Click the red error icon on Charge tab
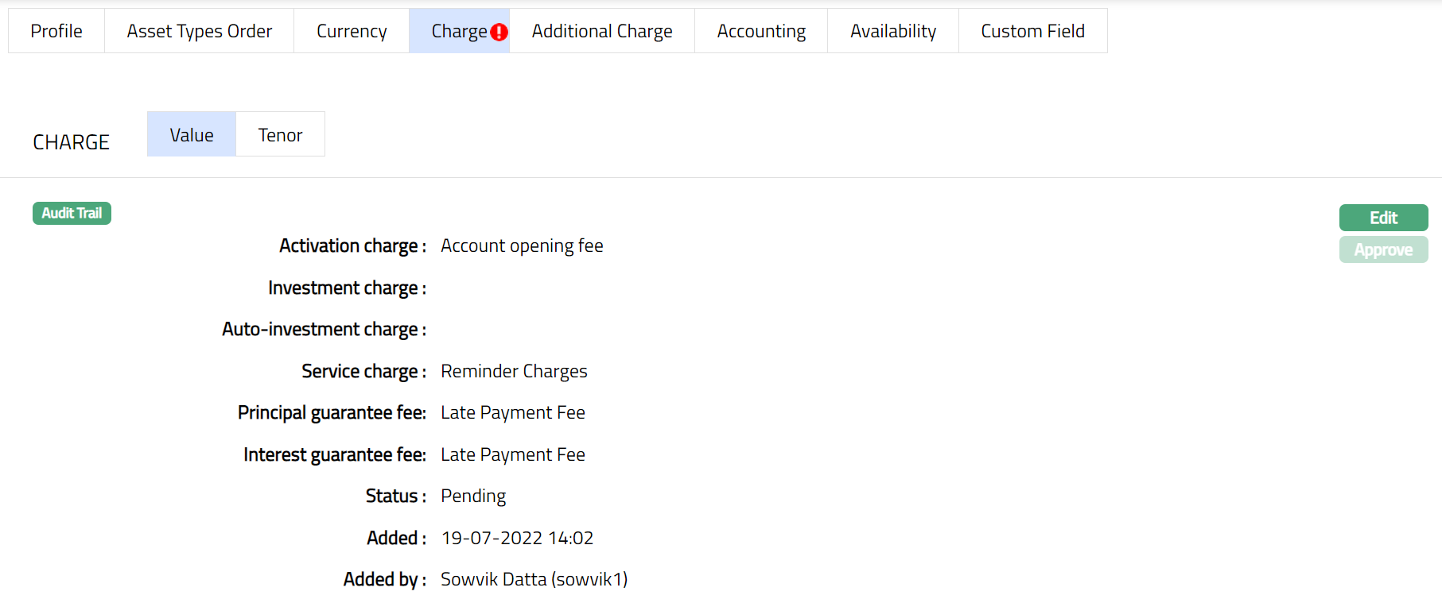The height and width of the screenshot is (599, 1442). point(499,33)
